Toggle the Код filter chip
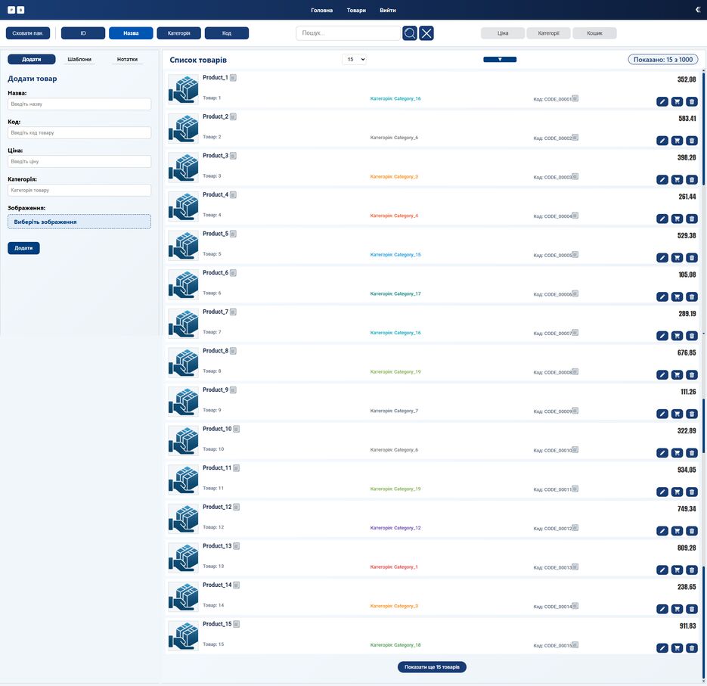Screen dimensions: 707x686 [226, 33]
